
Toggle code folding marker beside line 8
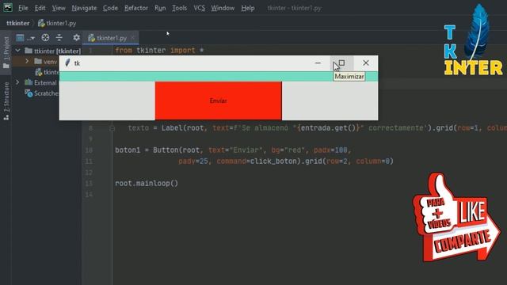tap(112, 128)
